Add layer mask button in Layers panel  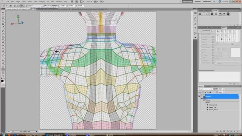tap(224, 131)
